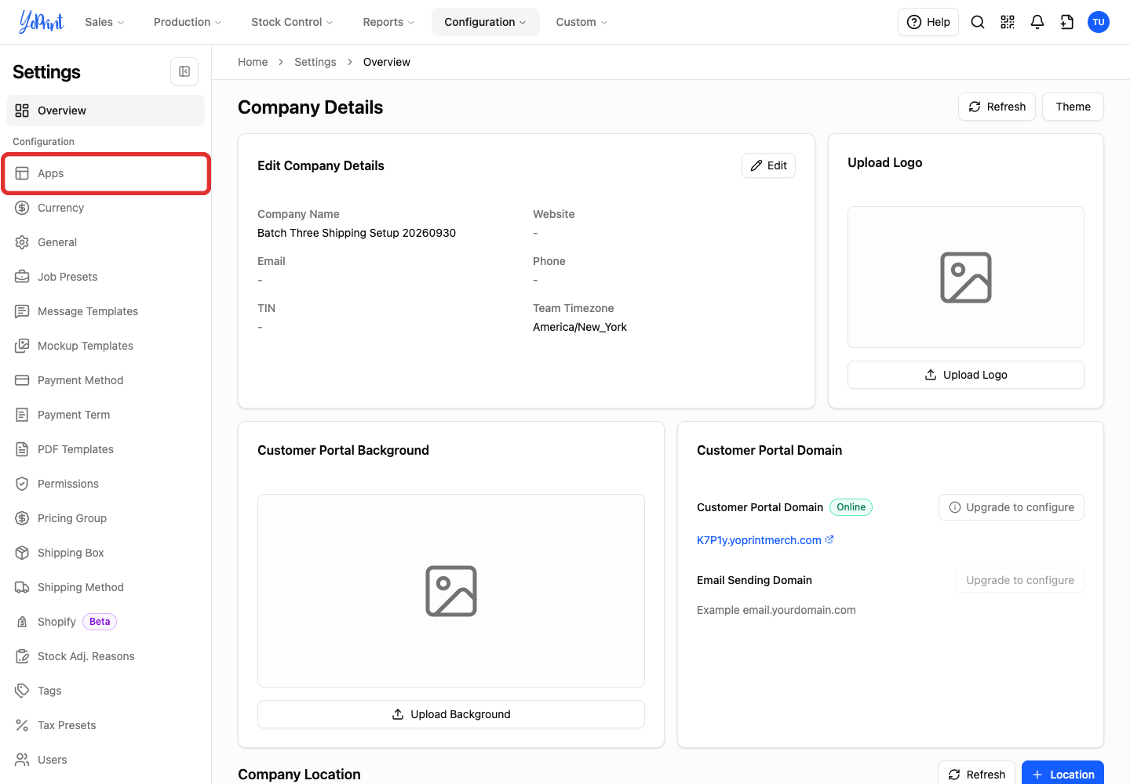This screenshot has height=784, width=1130.
Task: Expand the Custom dropdown menu
Action: (x=581, y=22)
